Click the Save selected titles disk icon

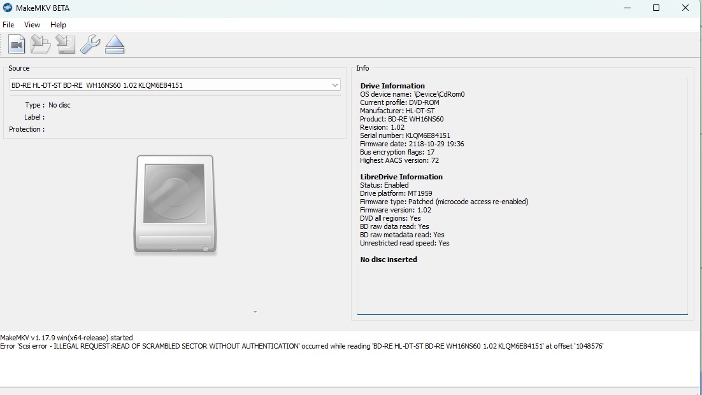(66, 45)
